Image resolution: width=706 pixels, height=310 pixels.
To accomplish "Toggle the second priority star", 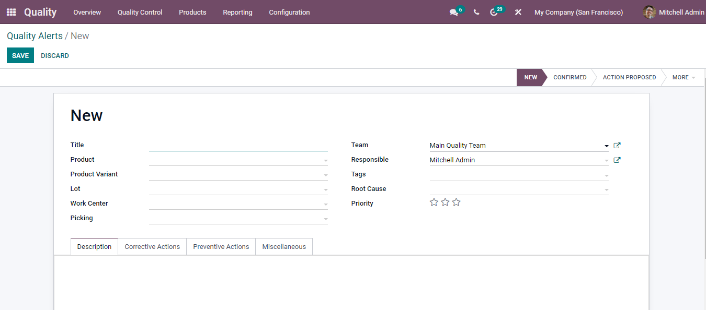I will (x=445, y=202).
